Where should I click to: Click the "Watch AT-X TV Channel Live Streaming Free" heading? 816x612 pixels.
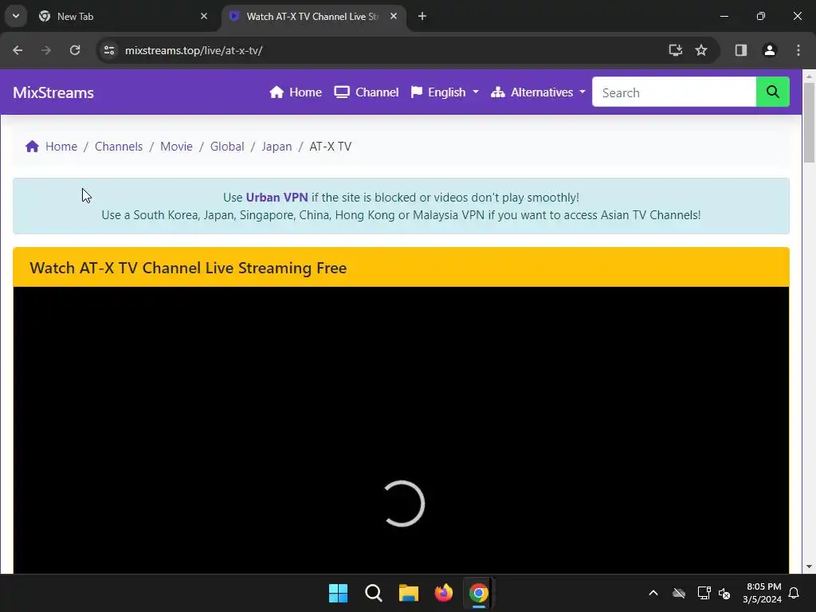click(x=188, y=268)
